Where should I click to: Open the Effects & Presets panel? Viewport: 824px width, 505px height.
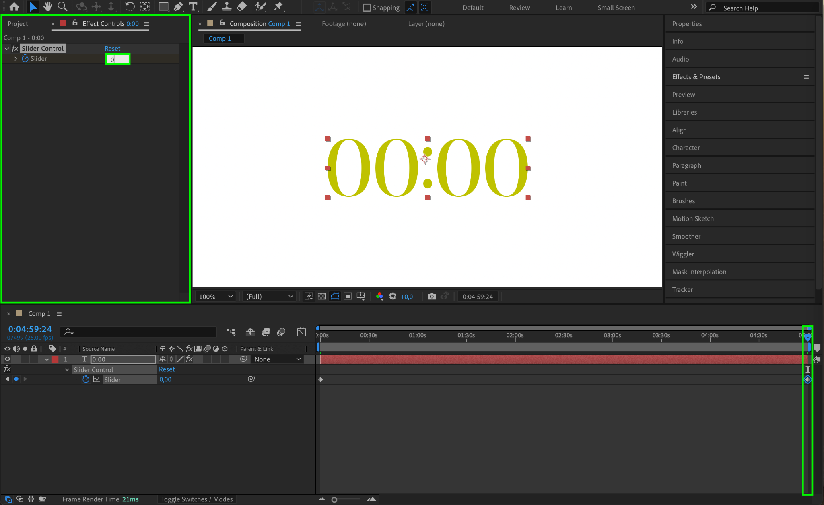[696, 77]
